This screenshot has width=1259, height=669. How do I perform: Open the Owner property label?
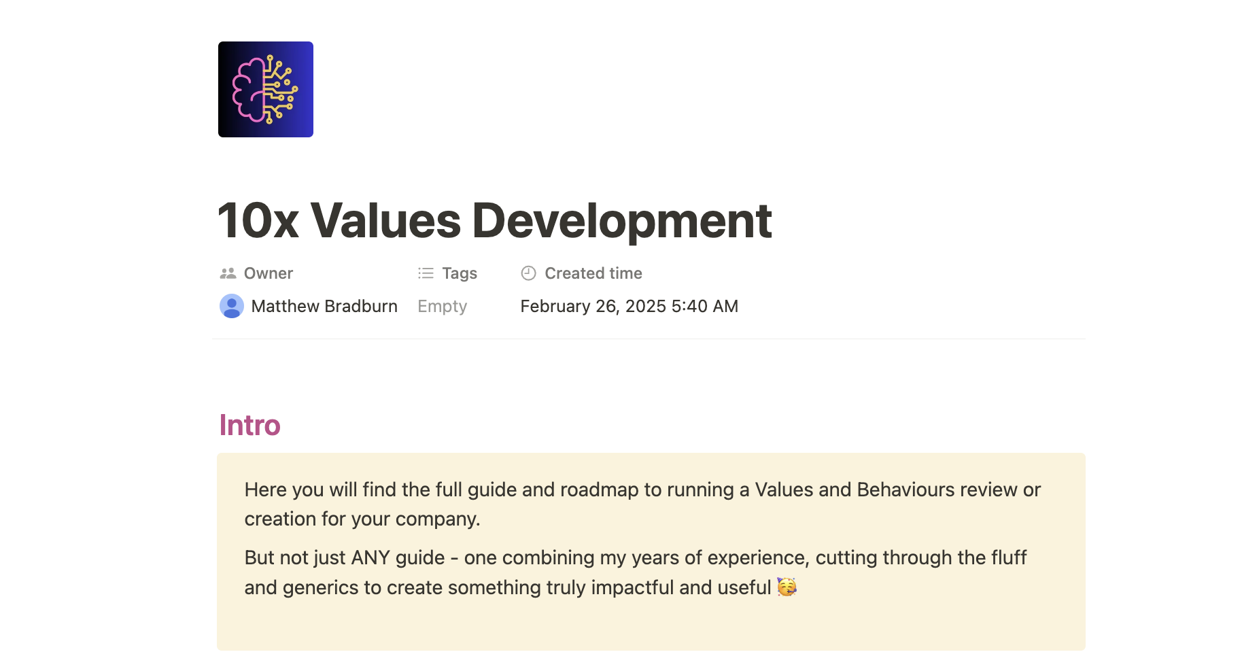coord(268,273)
